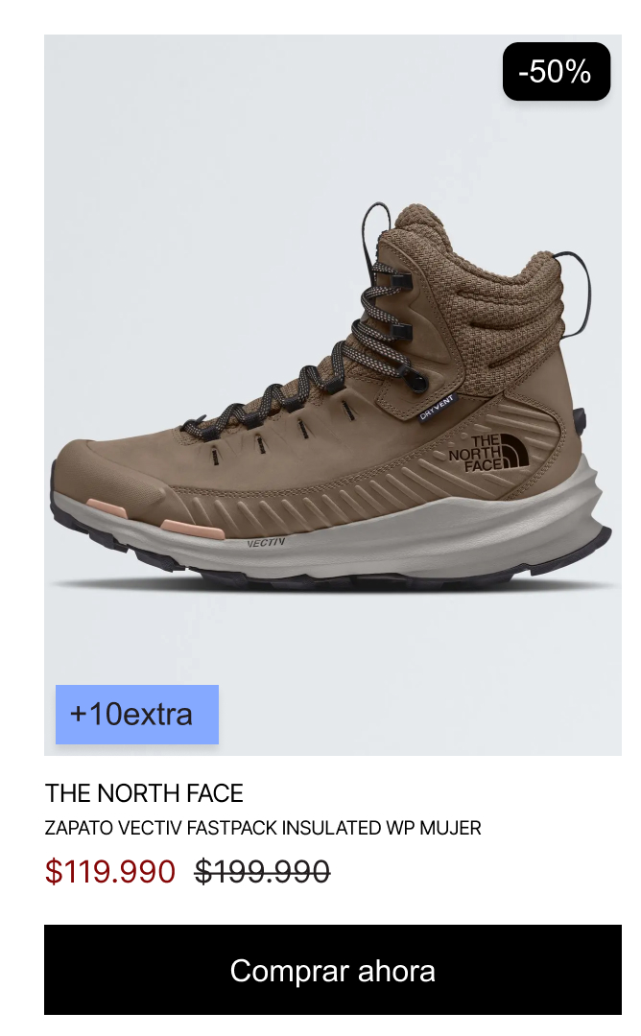Click the crossed-out price $199.990
Screen dimensions: 641x1036
pos(262,871)
